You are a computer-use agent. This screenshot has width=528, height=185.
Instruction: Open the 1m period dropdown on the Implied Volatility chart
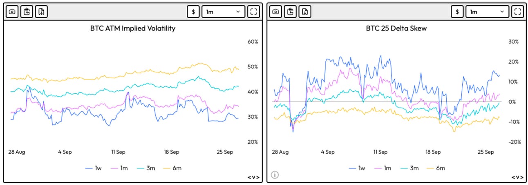pyautogui.click(x=223, y=11)
